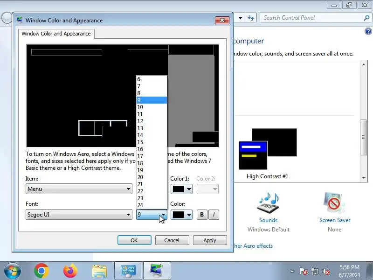Click in Search Control Panel field
The height and width of the screenshot is (280, 373).
(311, 18)
